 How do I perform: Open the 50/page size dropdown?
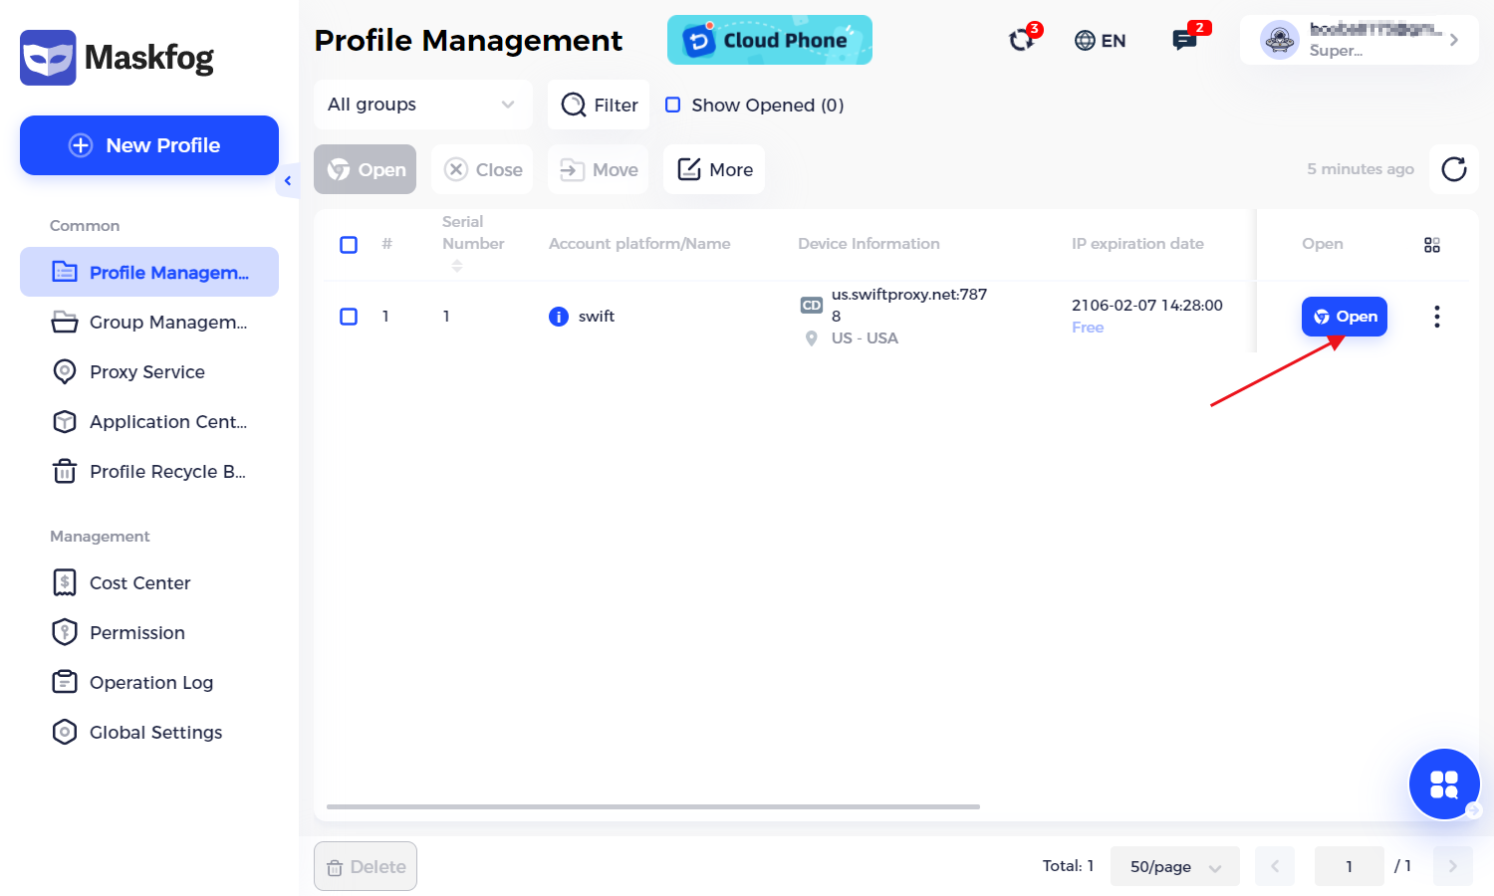pyautogui.click(x=1174, y=866)
